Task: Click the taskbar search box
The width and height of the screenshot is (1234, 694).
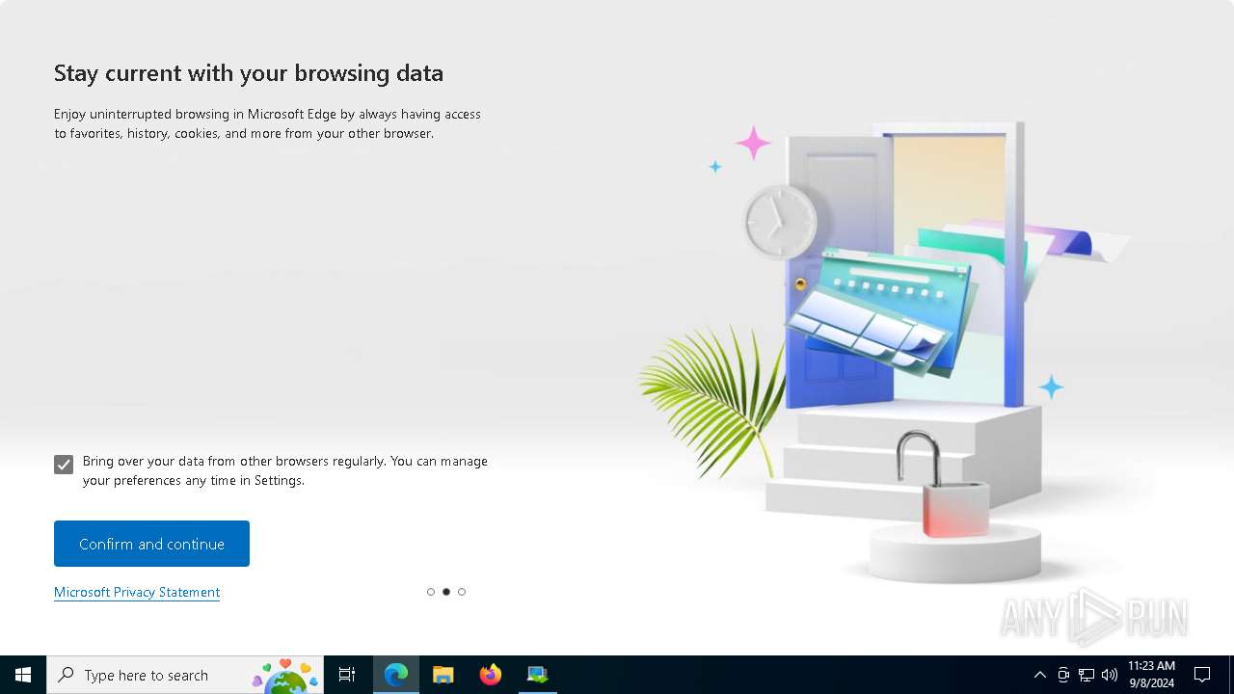Action: [184, 675]
